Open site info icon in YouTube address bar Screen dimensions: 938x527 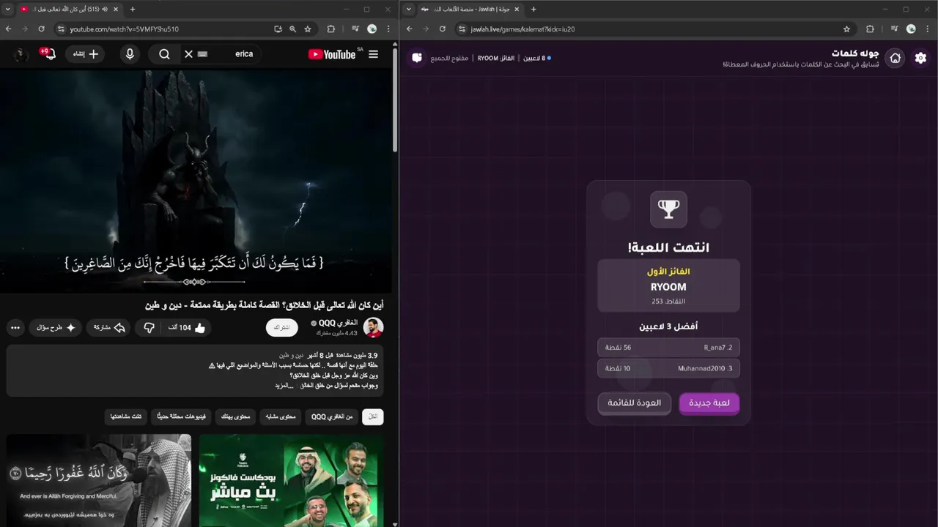[x=61, y=29]
